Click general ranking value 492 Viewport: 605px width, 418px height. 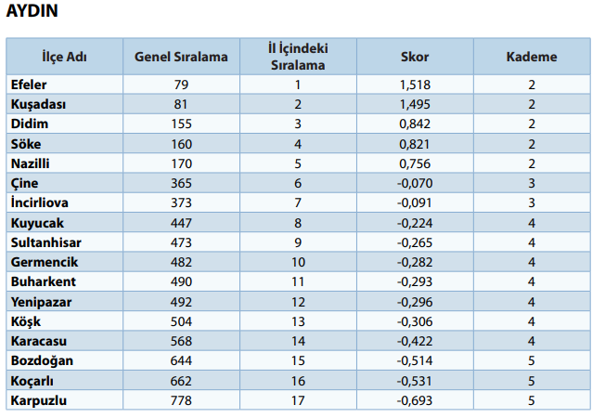coord(181,302)
